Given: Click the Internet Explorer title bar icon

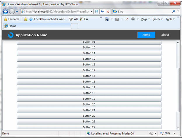Looking at the screenshot, I should (4, 4).
